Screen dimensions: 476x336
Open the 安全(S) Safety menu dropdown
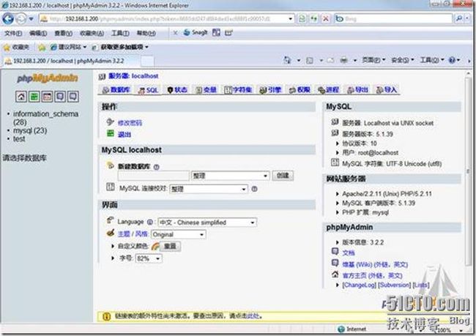[403, 60]
